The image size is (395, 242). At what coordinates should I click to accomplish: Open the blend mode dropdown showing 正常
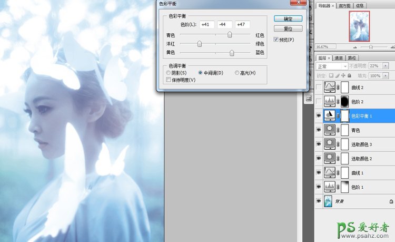click(331, 66)
